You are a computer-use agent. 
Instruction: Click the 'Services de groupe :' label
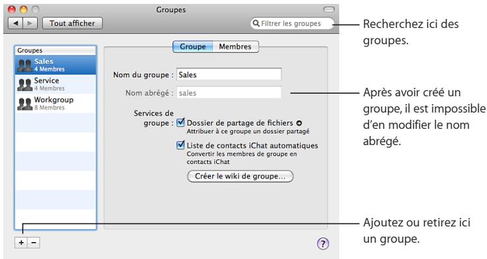click(154, 118)
